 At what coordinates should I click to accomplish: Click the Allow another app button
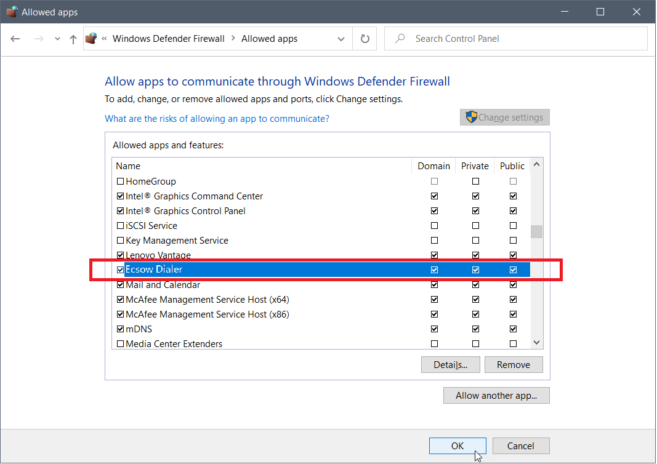[496, 395]
